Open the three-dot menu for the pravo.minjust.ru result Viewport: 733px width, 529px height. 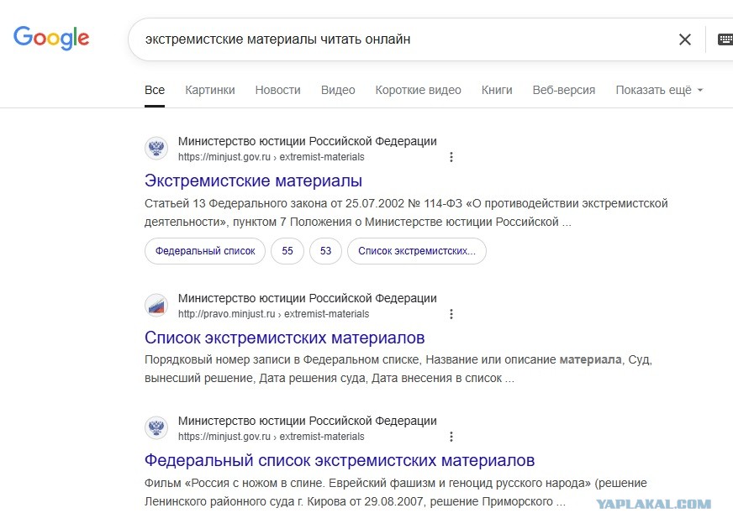(451, 314)
